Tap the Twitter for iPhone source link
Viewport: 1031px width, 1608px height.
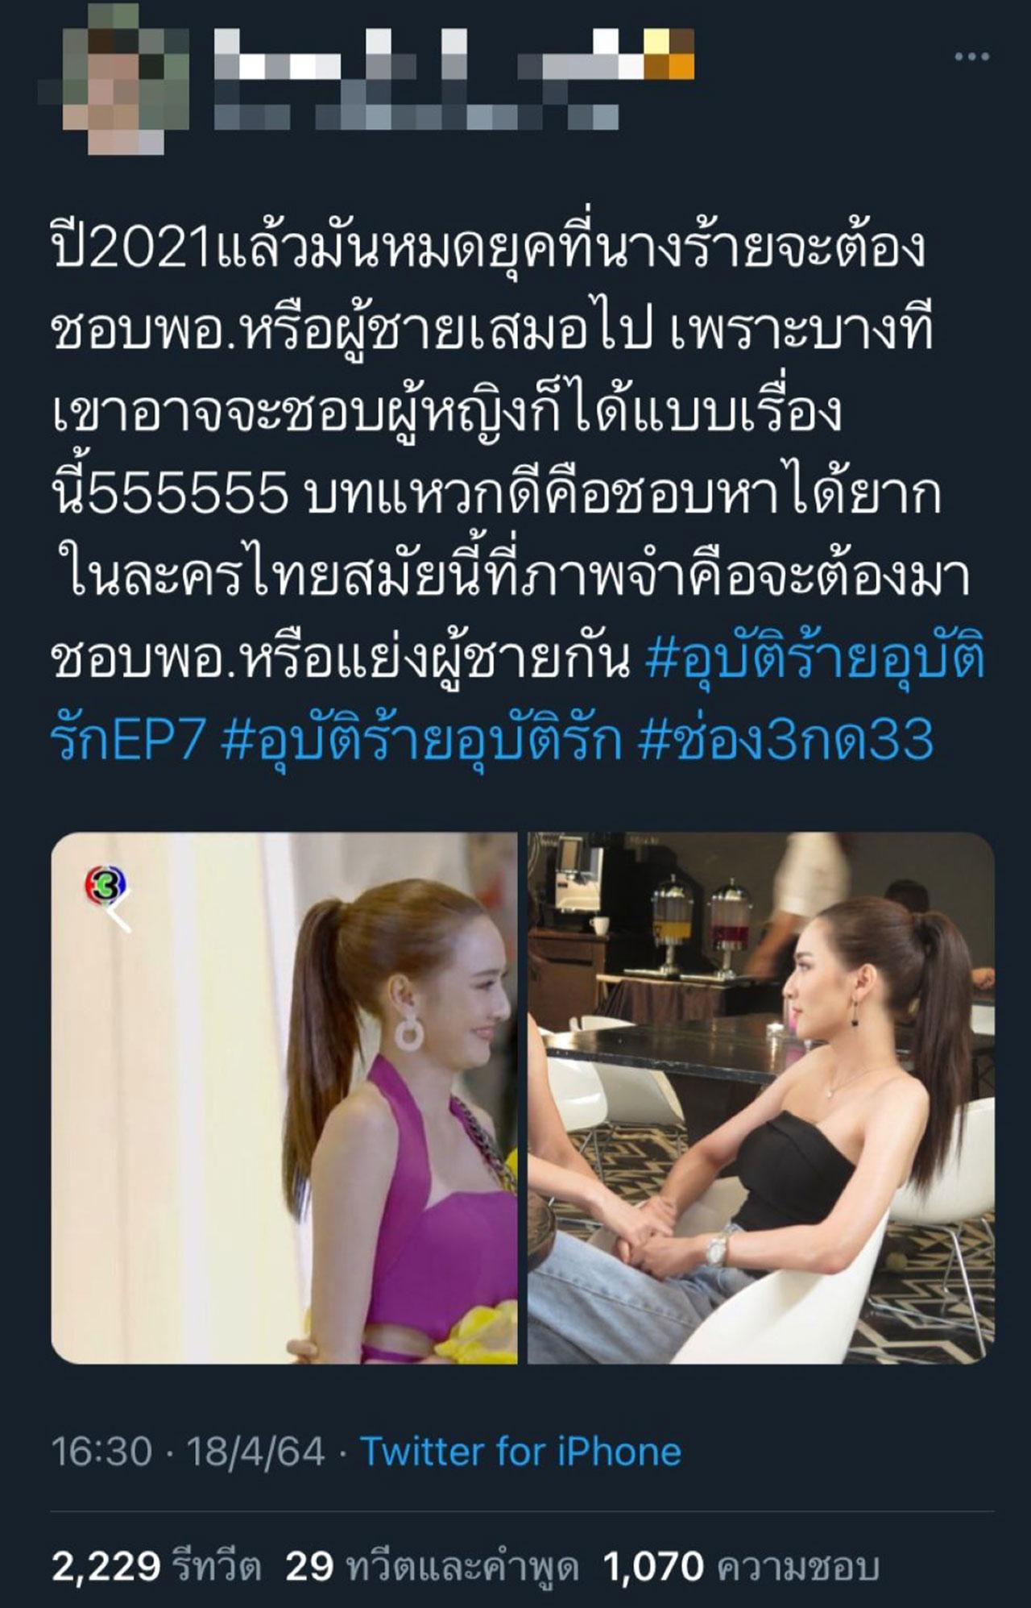(520, 1451)
